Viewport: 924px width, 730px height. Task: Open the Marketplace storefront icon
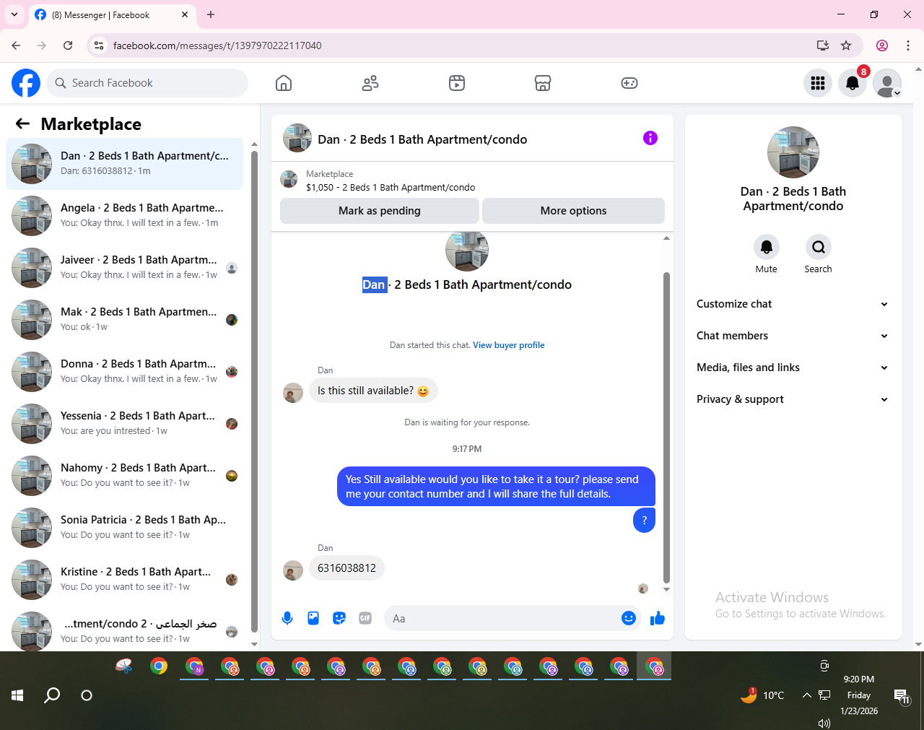(x=543, y=83)
